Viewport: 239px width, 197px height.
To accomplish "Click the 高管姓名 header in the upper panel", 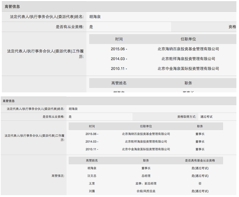I will [x=119, y=83].
